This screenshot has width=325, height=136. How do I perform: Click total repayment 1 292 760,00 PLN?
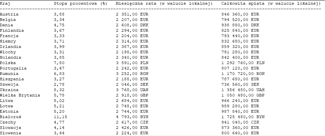coord(243,63)
